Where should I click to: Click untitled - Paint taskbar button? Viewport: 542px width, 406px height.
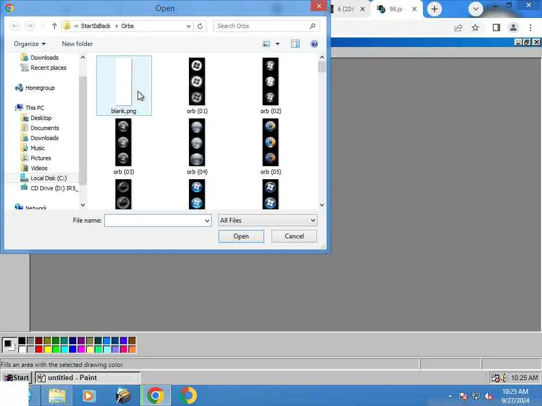click(x=87, y=377)
